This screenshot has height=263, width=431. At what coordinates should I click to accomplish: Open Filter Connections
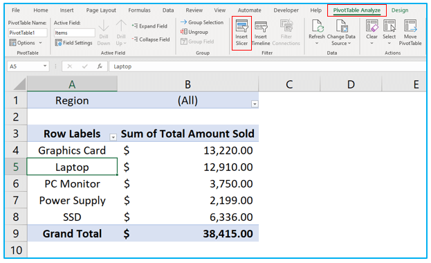tap(286, 33)
